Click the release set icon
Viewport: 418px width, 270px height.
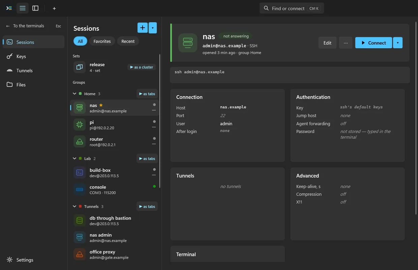coord(80,67)
